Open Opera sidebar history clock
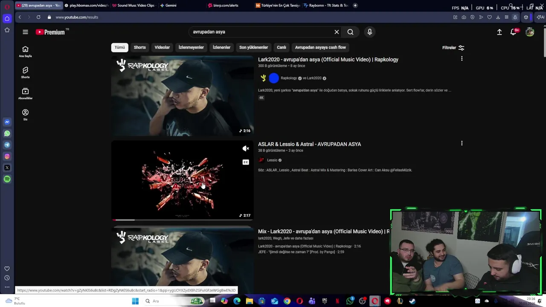The height and width of the screenshot is (307, 546). pos(7,278)
